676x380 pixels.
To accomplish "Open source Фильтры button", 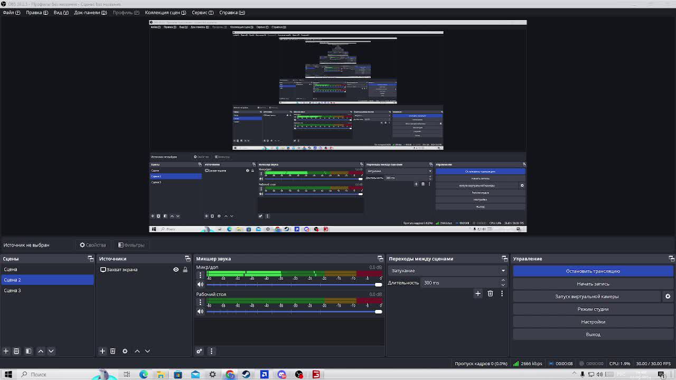I will 131,245.
